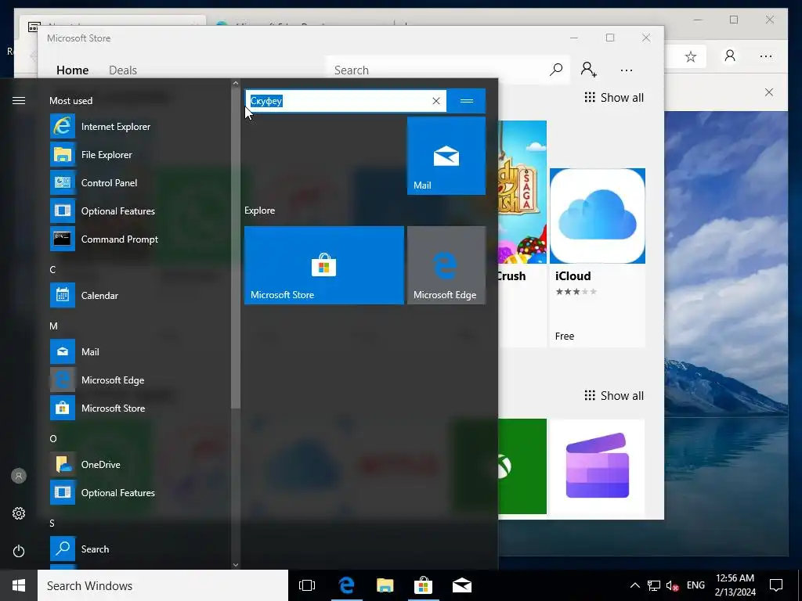Expand Start menu hamburger navigation

[19, 101]
